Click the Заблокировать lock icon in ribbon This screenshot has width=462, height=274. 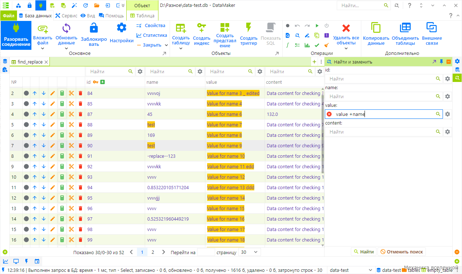point(94,28)
